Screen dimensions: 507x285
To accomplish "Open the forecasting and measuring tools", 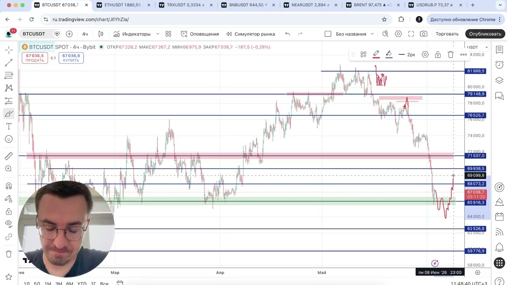I will [9, 101].
